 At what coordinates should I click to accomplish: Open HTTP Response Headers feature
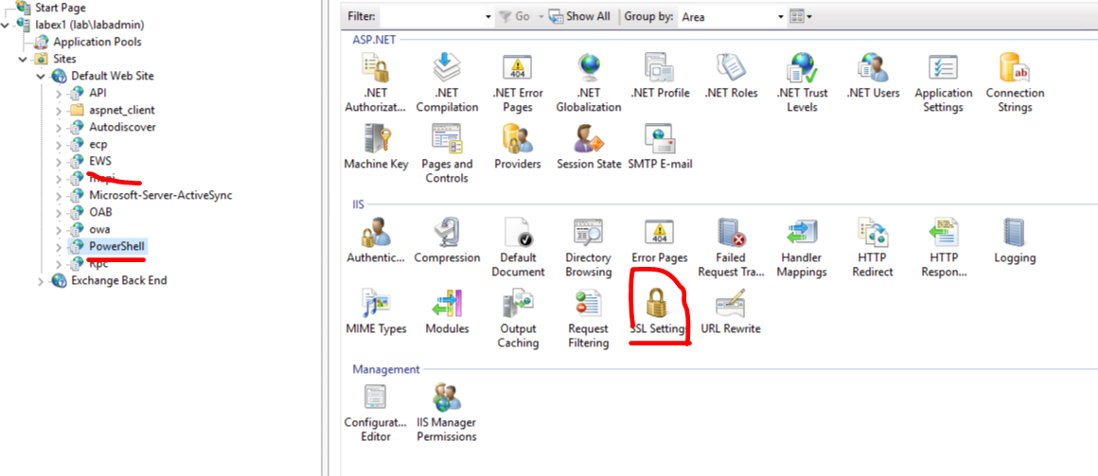tap(944, 248)
